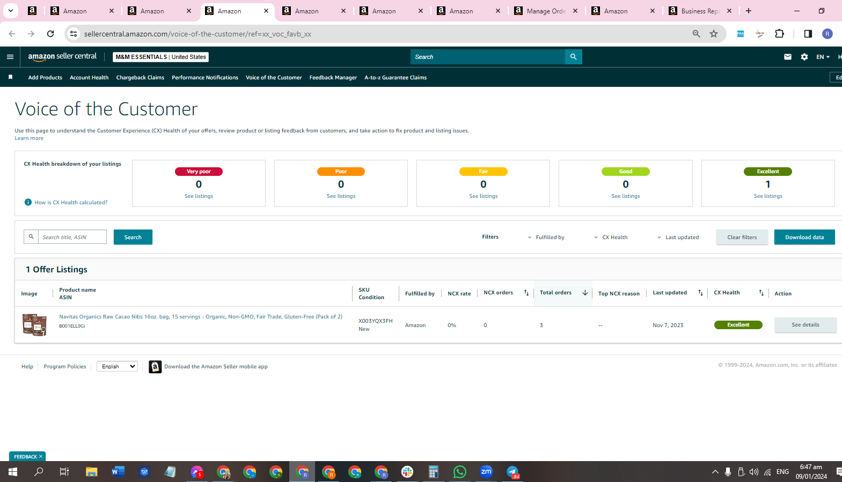Expand the Last updated filter
Image resolution: width=842 pixels, height=482 pixels.
[678, 237]
